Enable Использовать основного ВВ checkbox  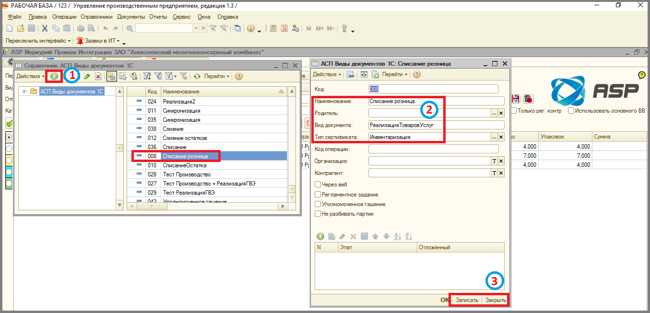pos(571,111)
